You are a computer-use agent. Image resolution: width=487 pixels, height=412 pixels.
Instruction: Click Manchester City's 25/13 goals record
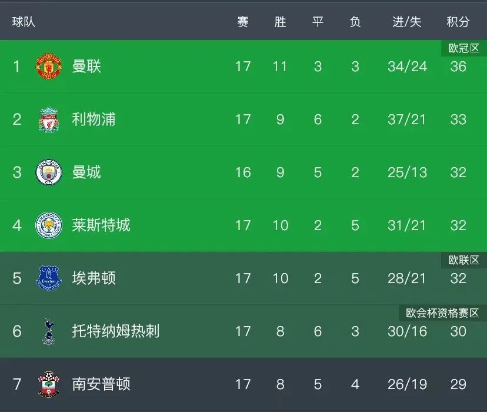(x=407, y=172)
